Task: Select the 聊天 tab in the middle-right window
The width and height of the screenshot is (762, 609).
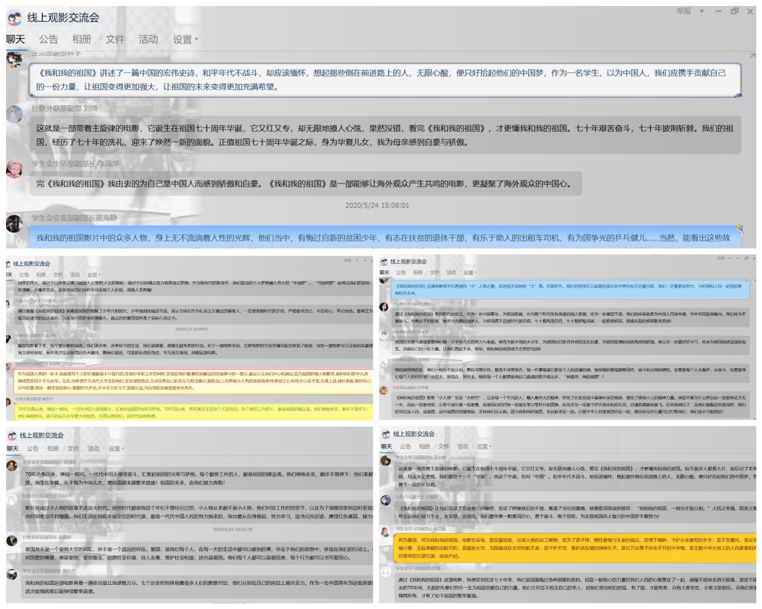Action: click(384, 273)
